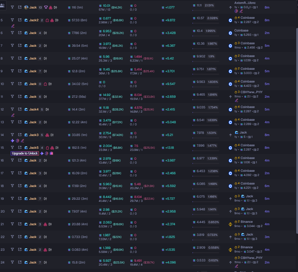298x272 pixels.
Task: Click the 13 badge beside the top Jack
Action: [x=40, y=7]
